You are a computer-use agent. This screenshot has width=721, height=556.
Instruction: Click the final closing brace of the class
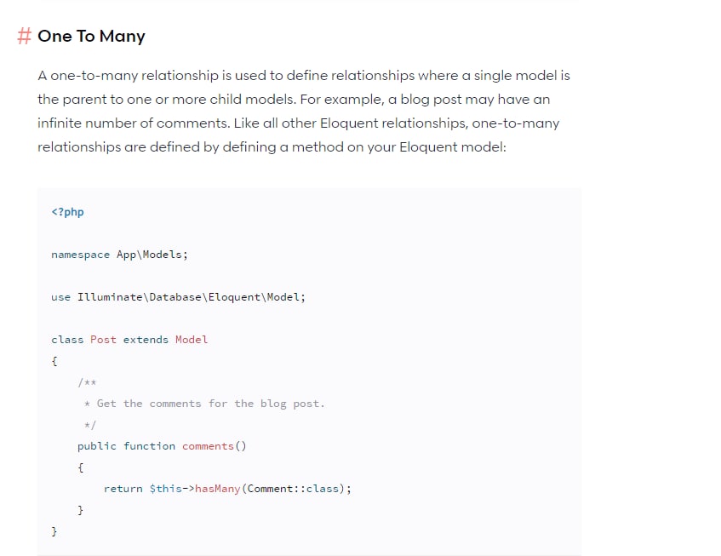tap(54, 531)
